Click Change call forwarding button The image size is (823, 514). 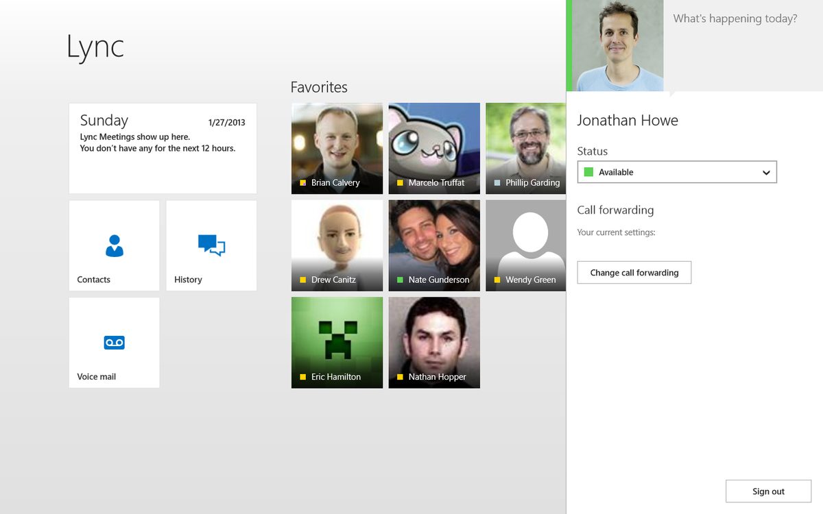(x=634, y=272)
